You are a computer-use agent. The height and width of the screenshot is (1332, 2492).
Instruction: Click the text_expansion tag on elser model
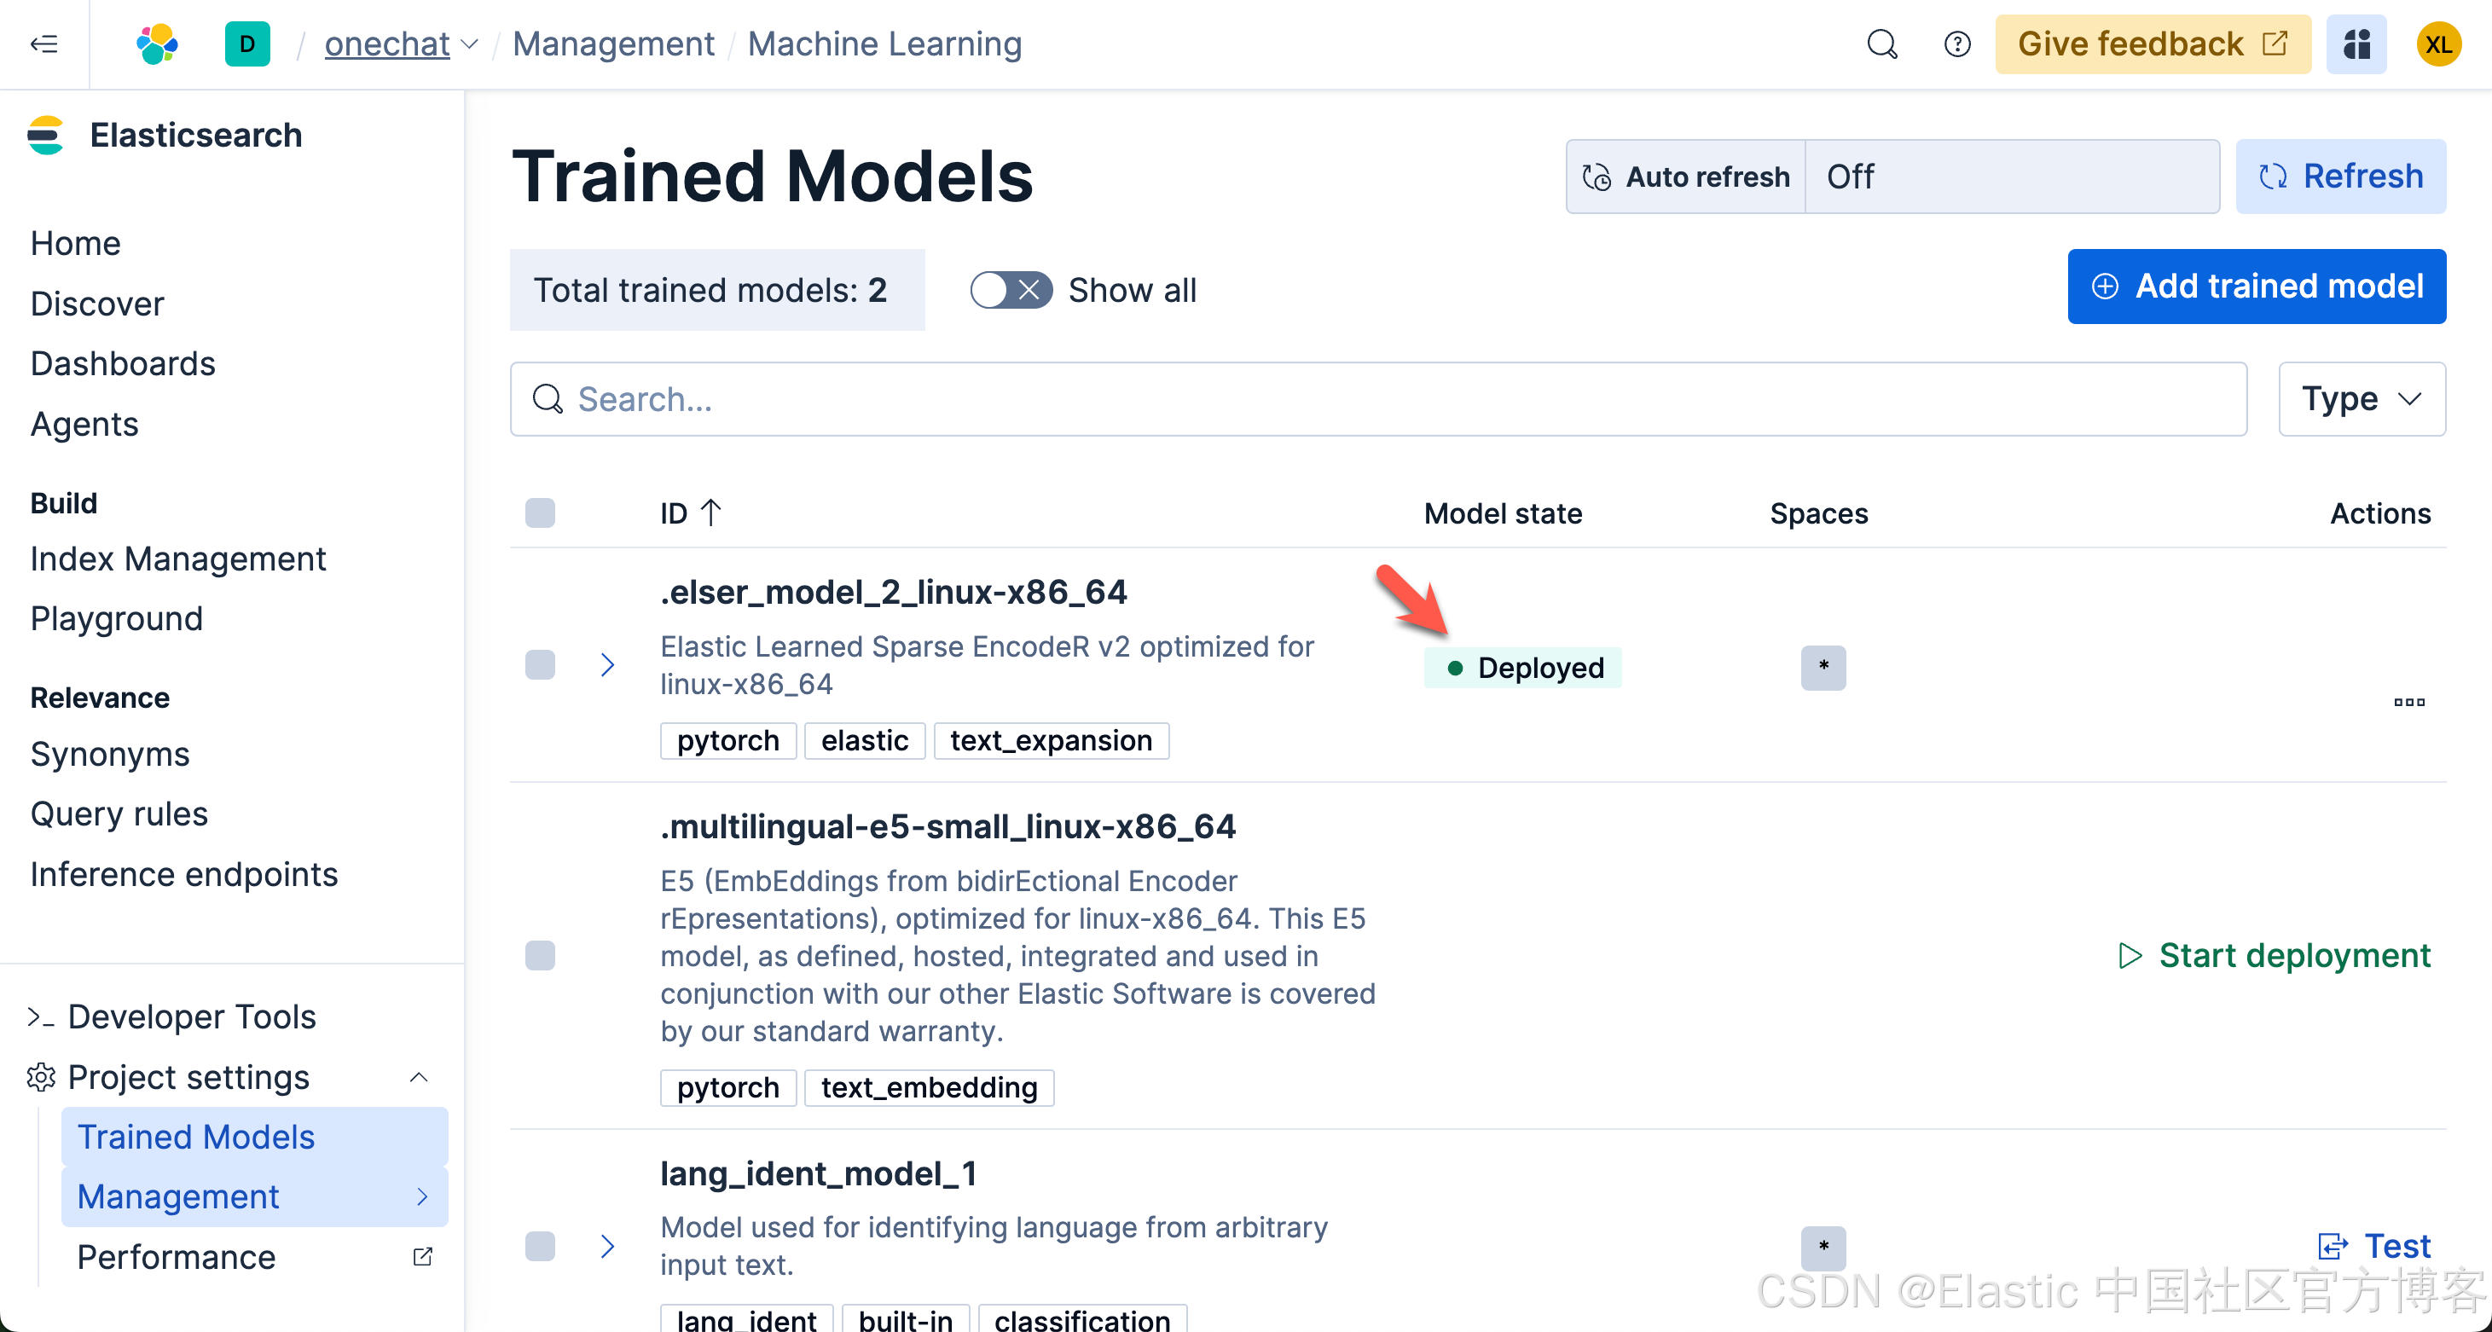click(1051, 741)
